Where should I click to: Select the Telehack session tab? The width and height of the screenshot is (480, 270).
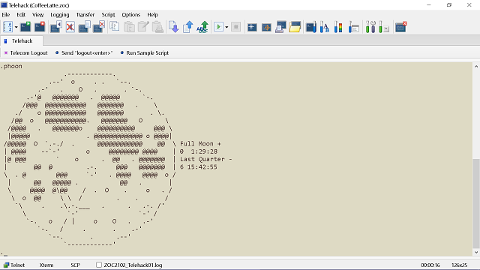tap(22, 40)
